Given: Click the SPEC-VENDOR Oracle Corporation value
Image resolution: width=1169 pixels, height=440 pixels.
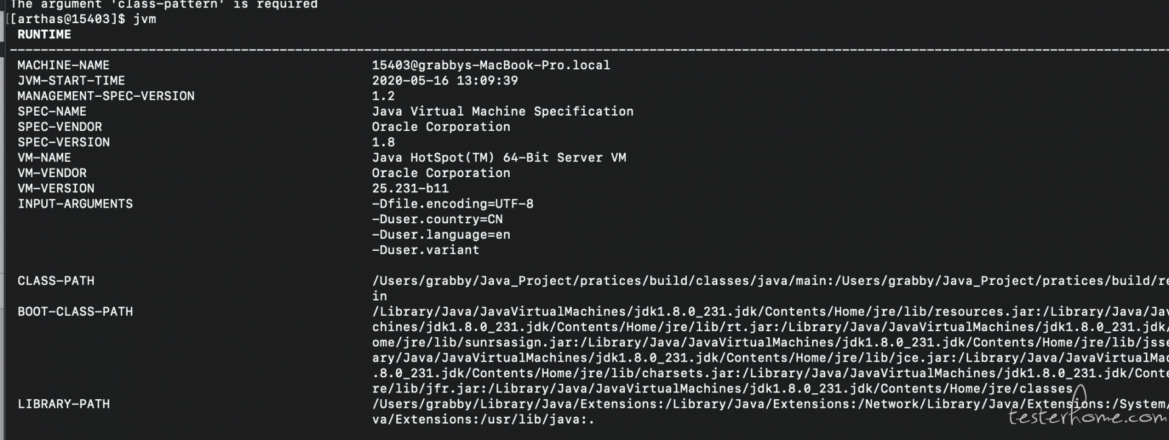Looking at the screenshot, I should point(441,127).
